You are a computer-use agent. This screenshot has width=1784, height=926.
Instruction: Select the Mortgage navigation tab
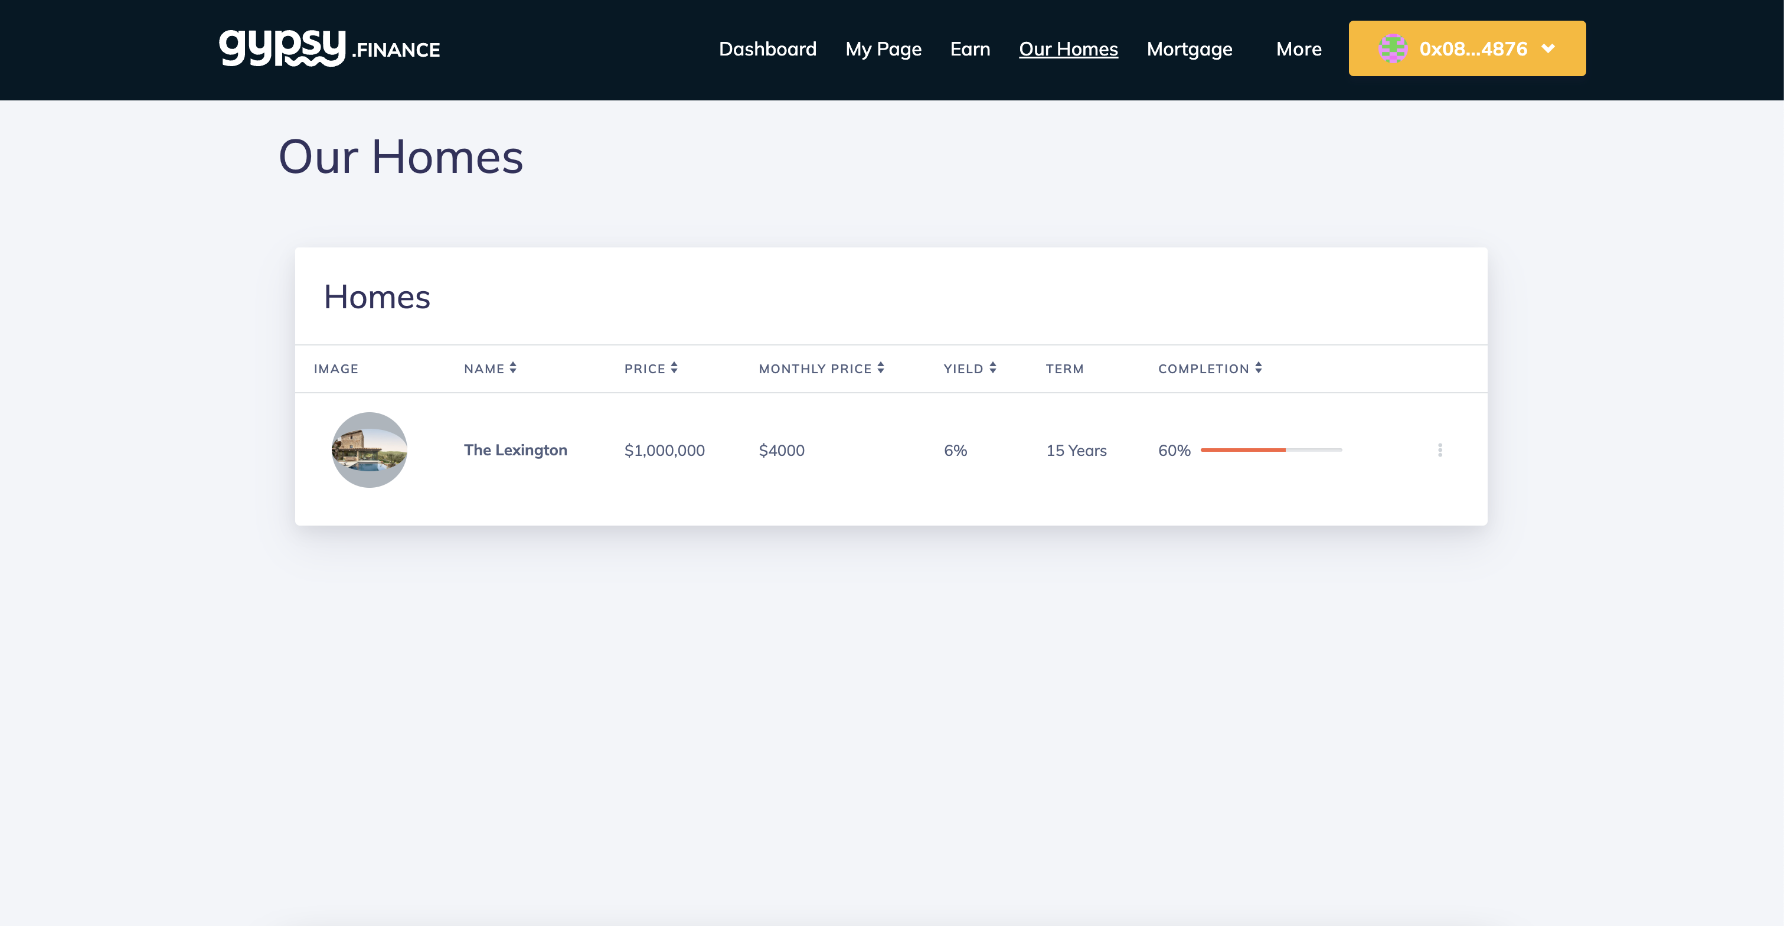point(1190,48)
